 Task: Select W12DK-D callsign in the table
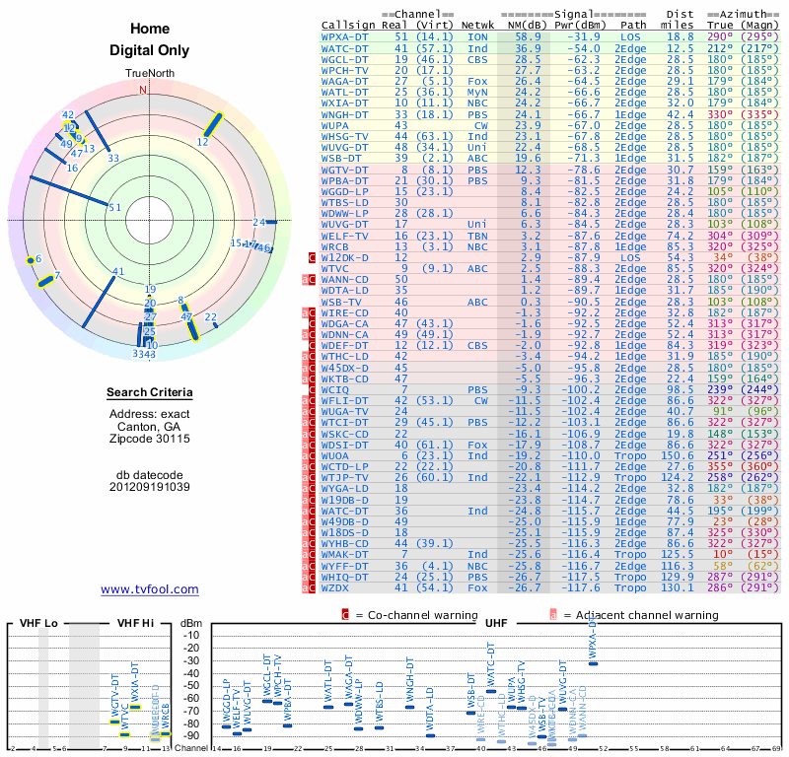point(344,257)
